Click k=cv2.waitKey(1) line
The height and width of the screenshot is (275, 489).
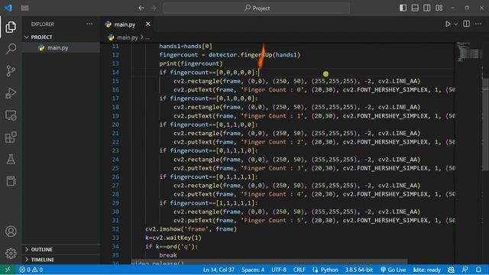pyautogui.click(x=173, y=238)
